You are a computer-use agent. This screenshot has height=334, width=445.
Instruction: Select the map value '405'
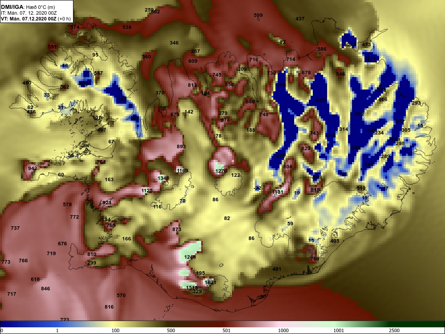point(335,241)
